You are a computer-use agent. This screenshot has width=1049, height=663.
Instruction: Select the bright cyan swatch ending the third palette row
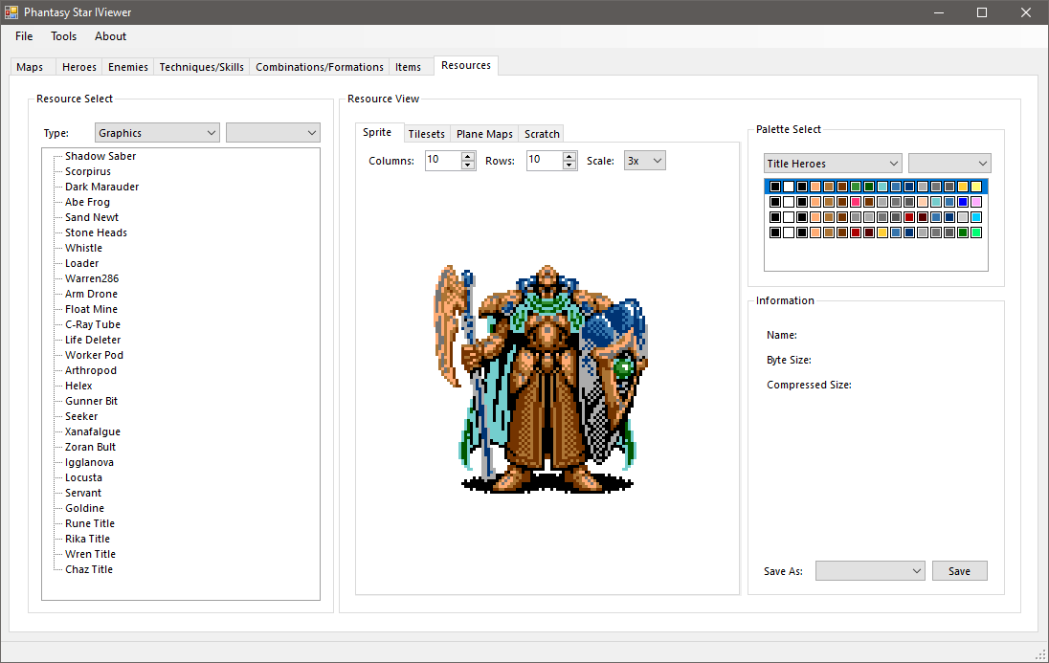tap(976, 217)
